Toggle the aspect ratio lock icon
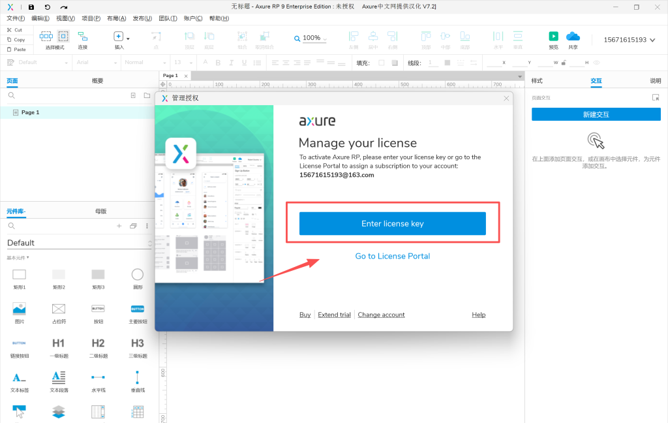 (x=563, y=63)
